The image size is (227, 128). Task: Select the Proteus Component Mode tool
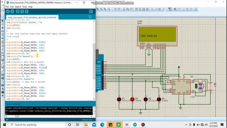point(2,24)
